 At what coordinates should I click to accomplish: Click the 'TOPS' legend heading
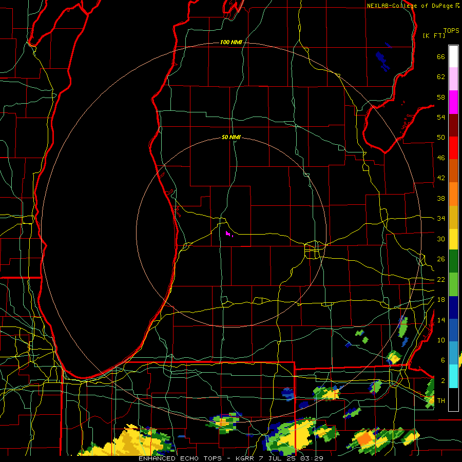pos(451,31)
